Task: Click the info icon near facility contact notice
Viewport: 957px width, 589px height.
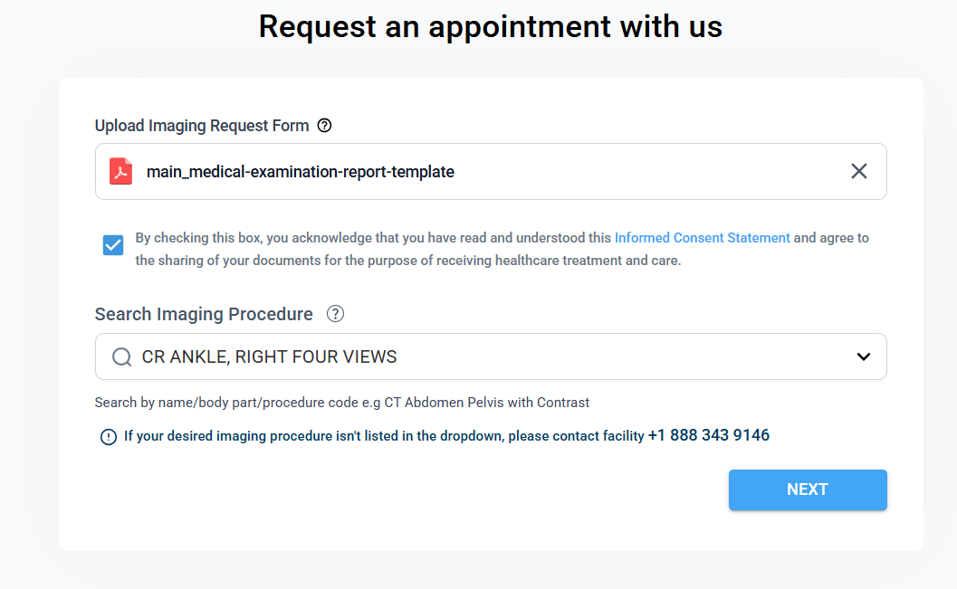Action: [x=109, y=437]
